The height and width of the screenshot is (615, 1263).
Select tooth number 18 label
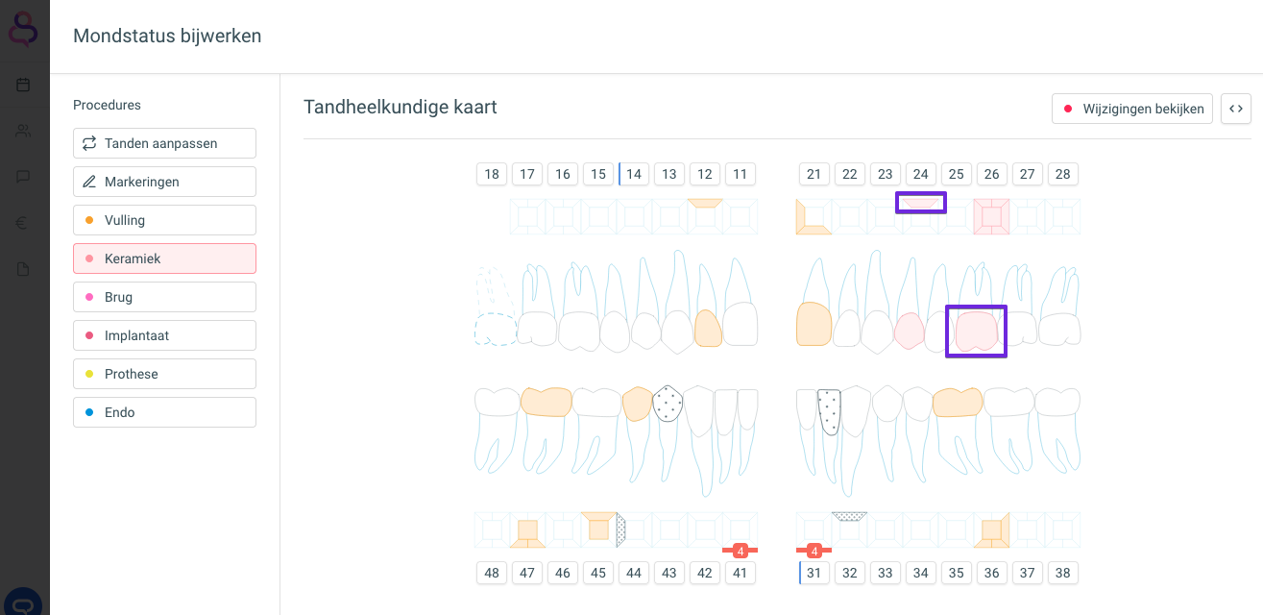tap(492, 174)
